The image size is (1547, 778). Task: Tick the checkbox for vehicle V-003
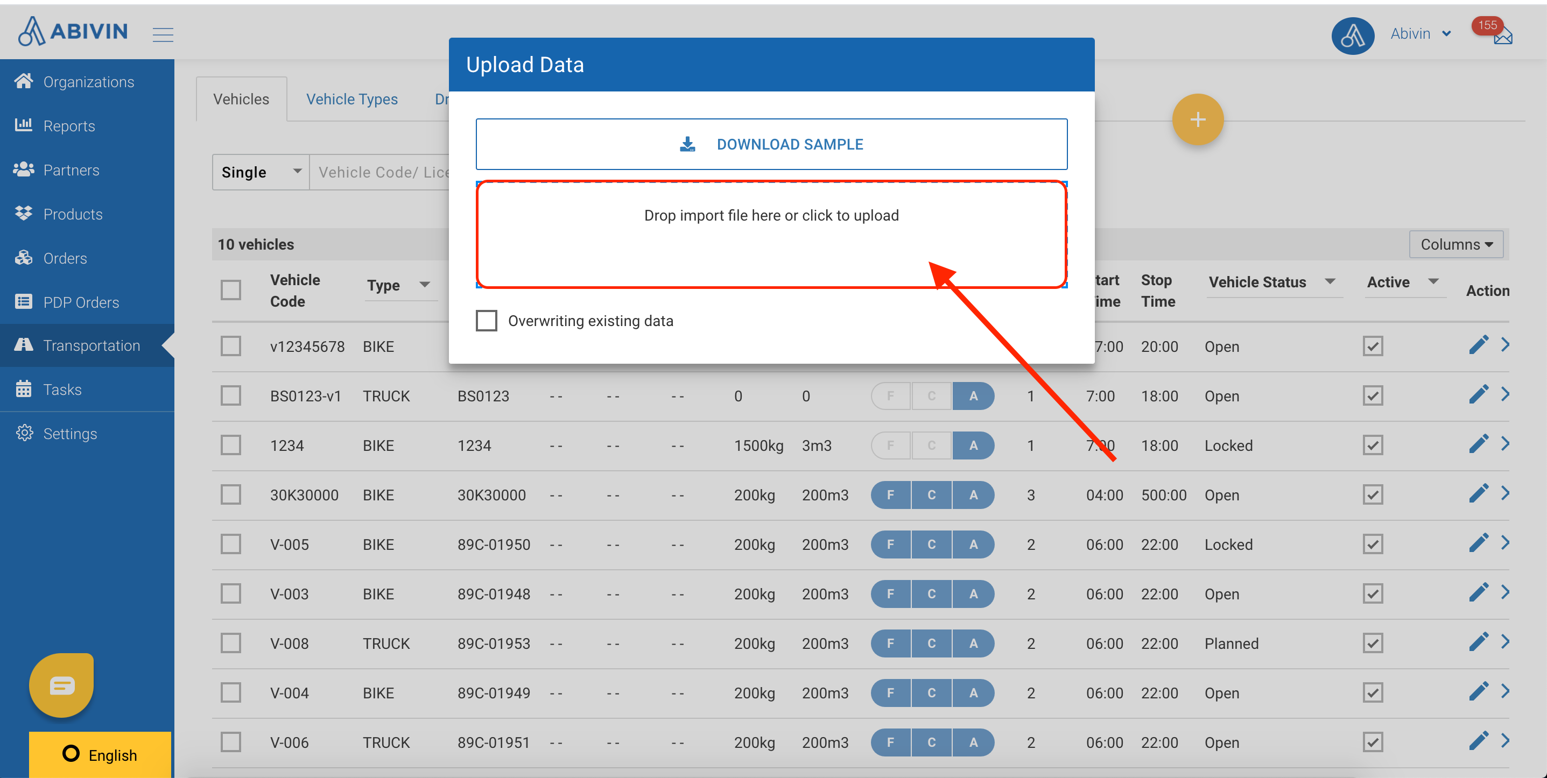pyautogui.click(x=230, y=593)
